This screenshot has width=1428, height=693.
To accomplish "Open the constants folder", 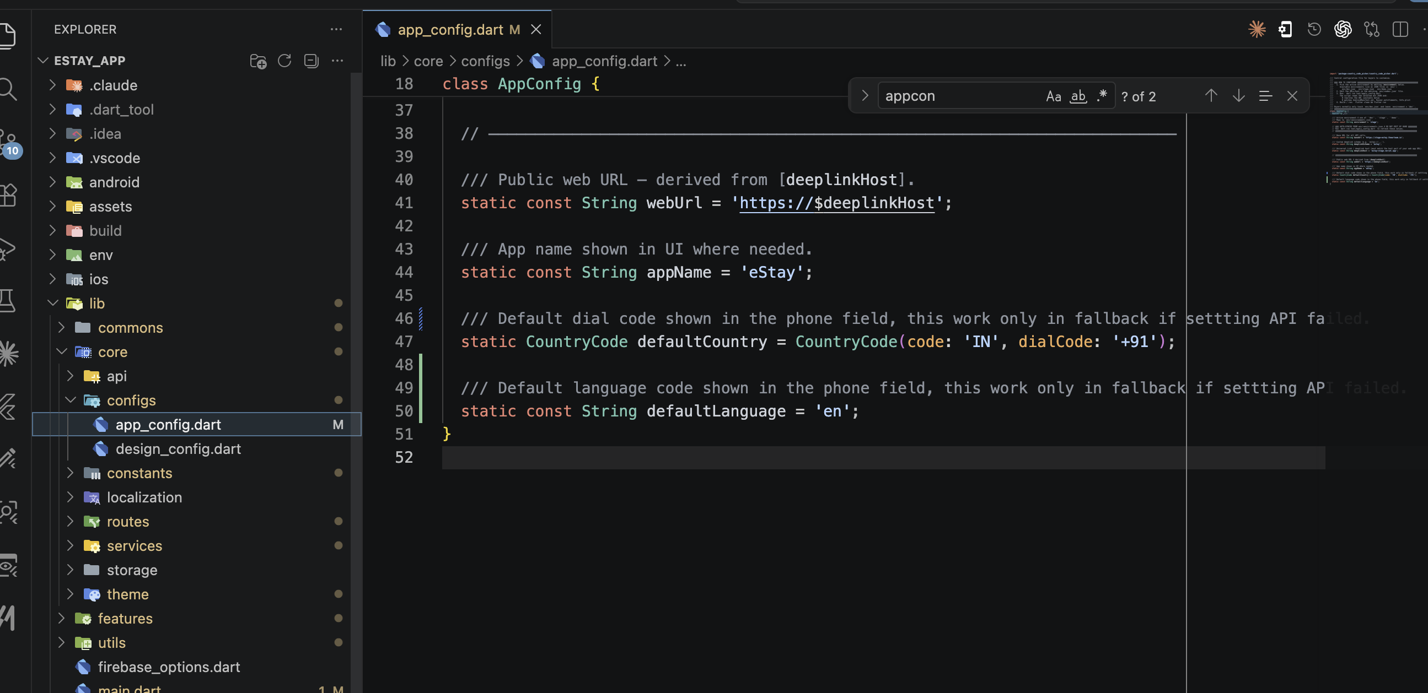I will coord(139,473).
